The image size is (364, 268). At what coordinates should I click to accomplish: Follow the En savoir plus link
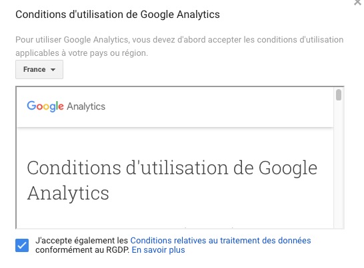[158, 250]
